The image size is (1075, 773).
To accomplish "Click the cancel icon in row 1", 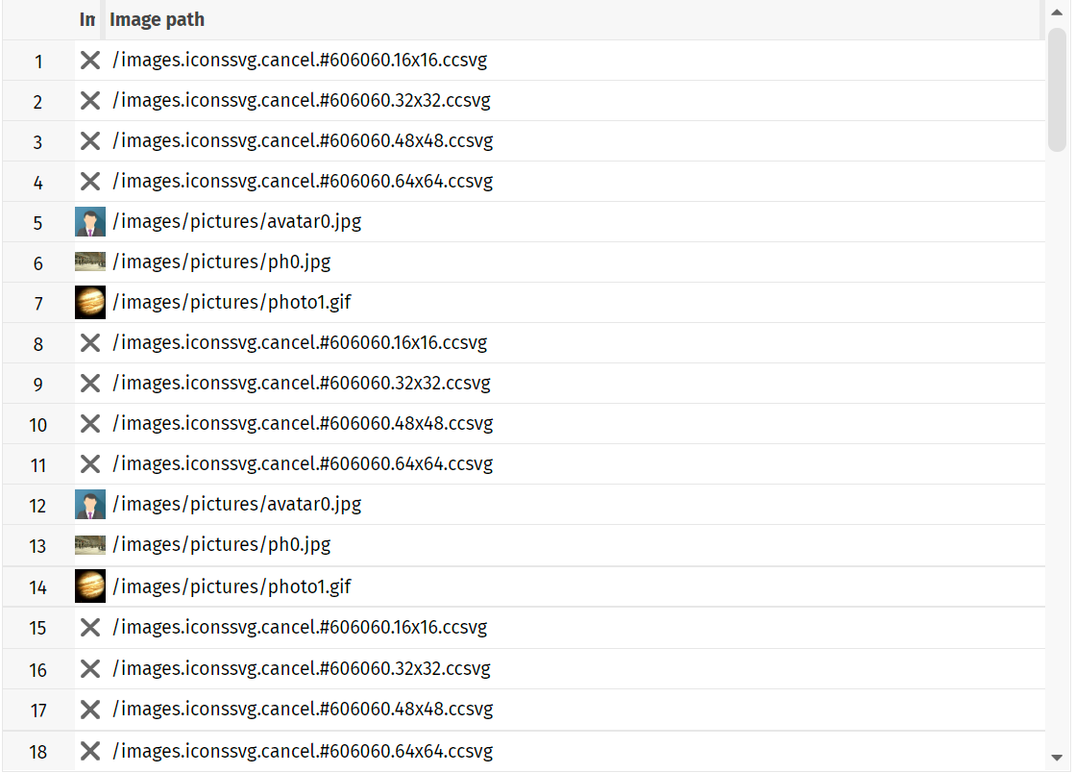I will (x=90, y=61).
